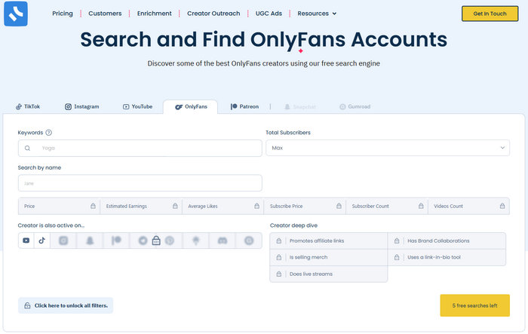This screenshot has width=528, height=334.
Task: Click the blue site logo icon
Action: (16, 14)
